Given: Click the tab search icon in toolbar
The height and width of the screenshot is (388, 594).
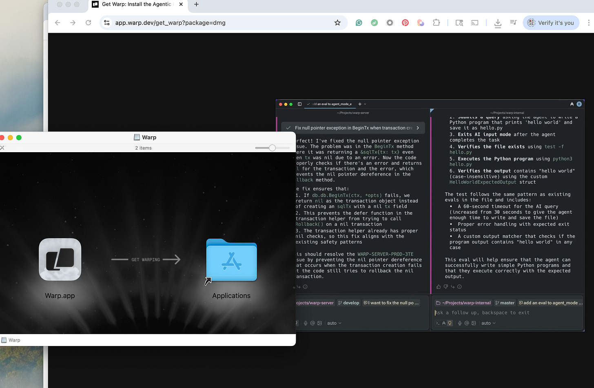Looking at the screenshot, I should [x=459, y=23].
